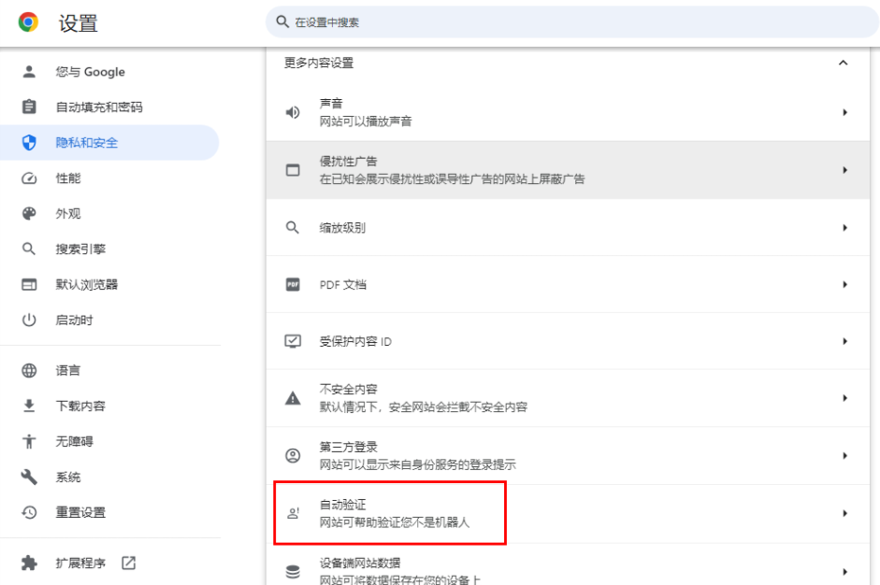Viewport: 880px width, 585px height.
Task: Click the magnifier icon in 缩放级别 row
Action: pos(293,228)
